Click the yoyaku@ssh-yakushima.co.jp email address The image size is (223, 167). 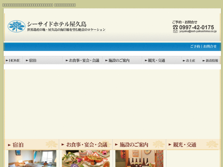tap(198, 31)
